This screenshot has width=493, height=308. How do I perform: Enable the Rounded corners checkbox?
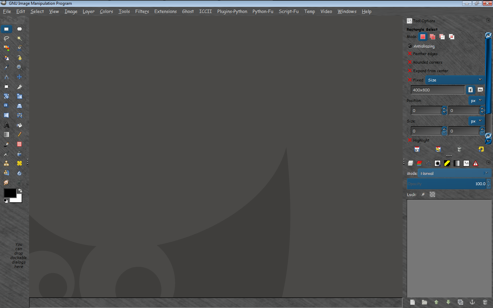click(410, 62)
